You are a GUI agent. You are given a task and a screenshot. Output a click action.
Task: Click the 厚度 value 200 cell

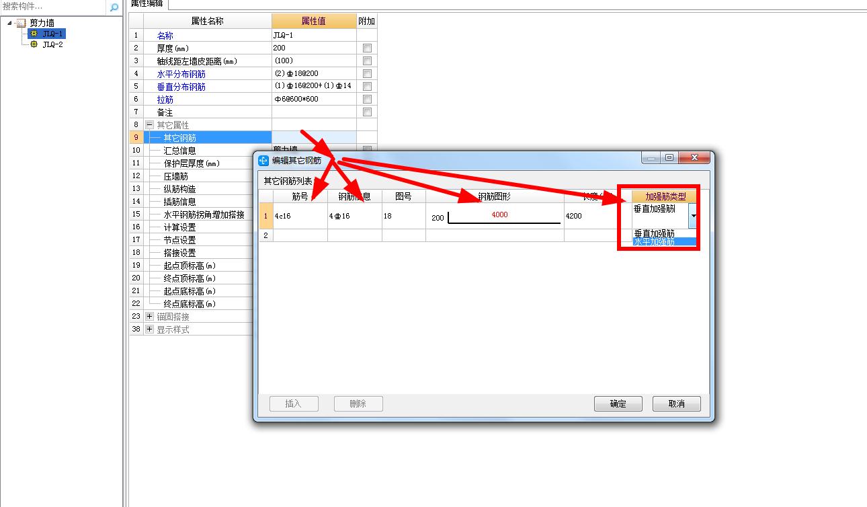[314, 48]
